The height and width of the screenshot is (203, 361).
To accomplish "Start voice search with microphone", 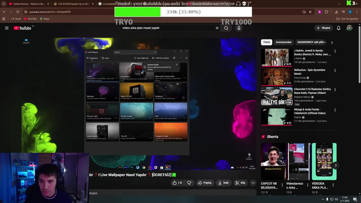I will click(239, 28).
